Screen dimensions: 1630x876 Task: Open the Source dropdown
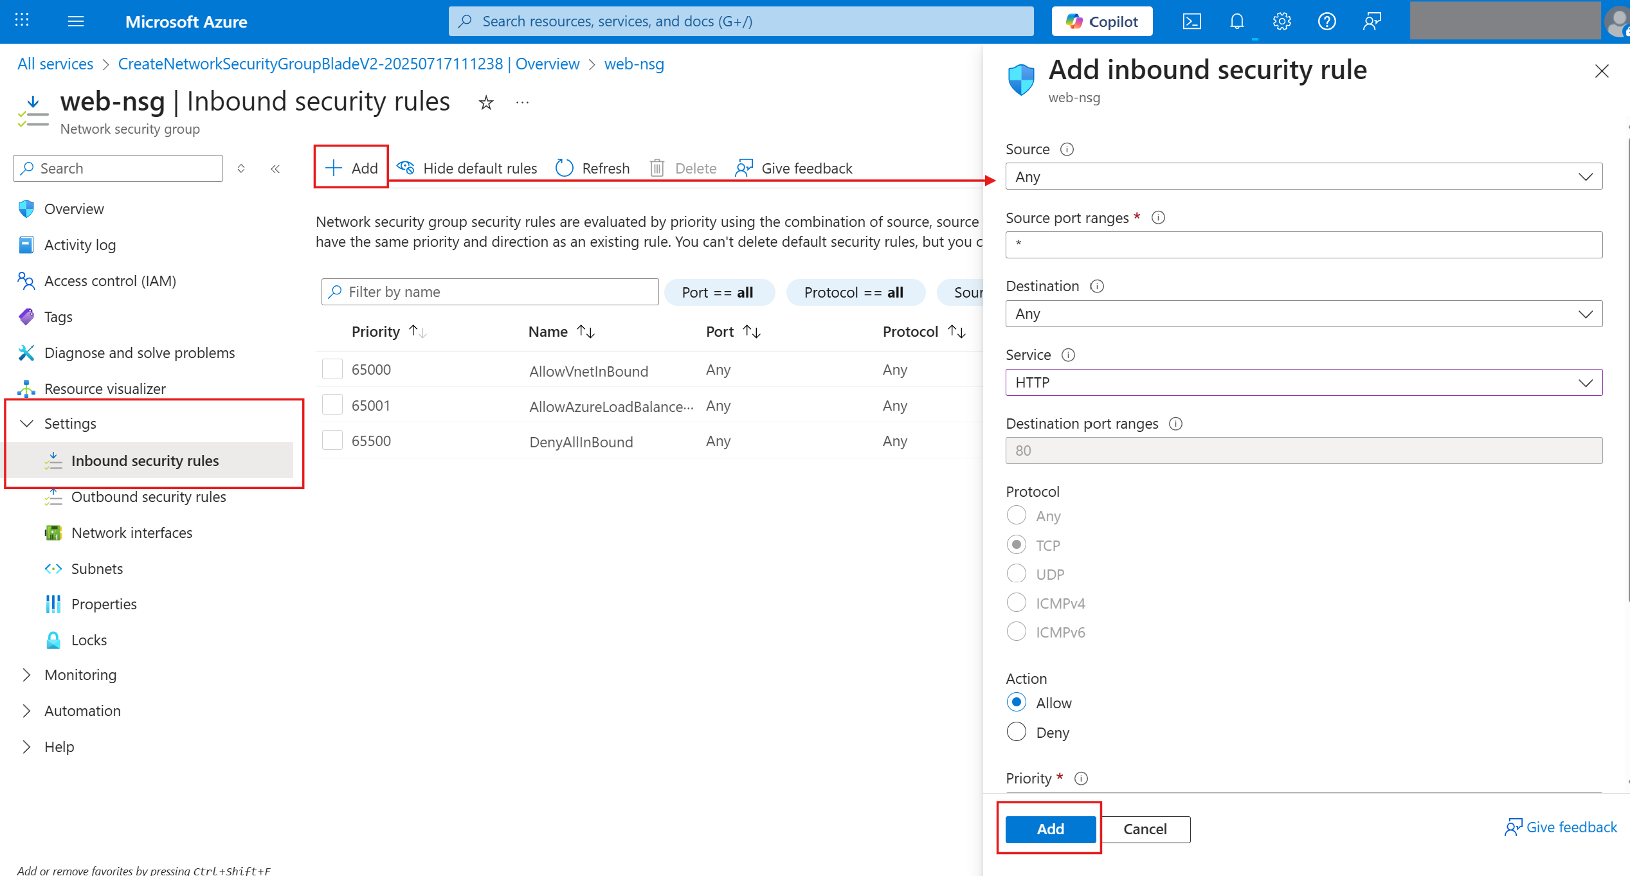(1303, 177)
